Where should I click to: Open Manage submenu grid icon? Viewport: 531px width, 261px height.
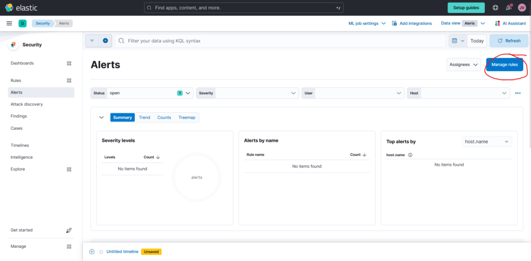click(69, 247)
